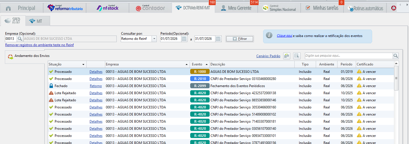Click the start date field 01/07/2026
The image size is (409, 144).
click(170, 39)
